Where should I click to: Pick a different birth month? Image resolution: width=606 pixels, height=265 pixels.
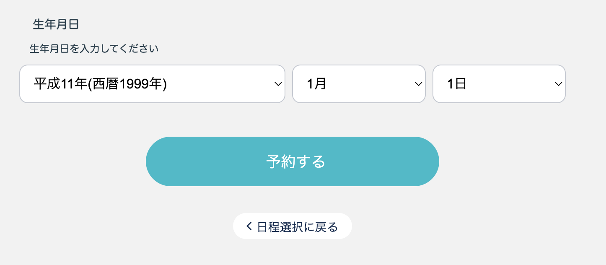point(359,84)
